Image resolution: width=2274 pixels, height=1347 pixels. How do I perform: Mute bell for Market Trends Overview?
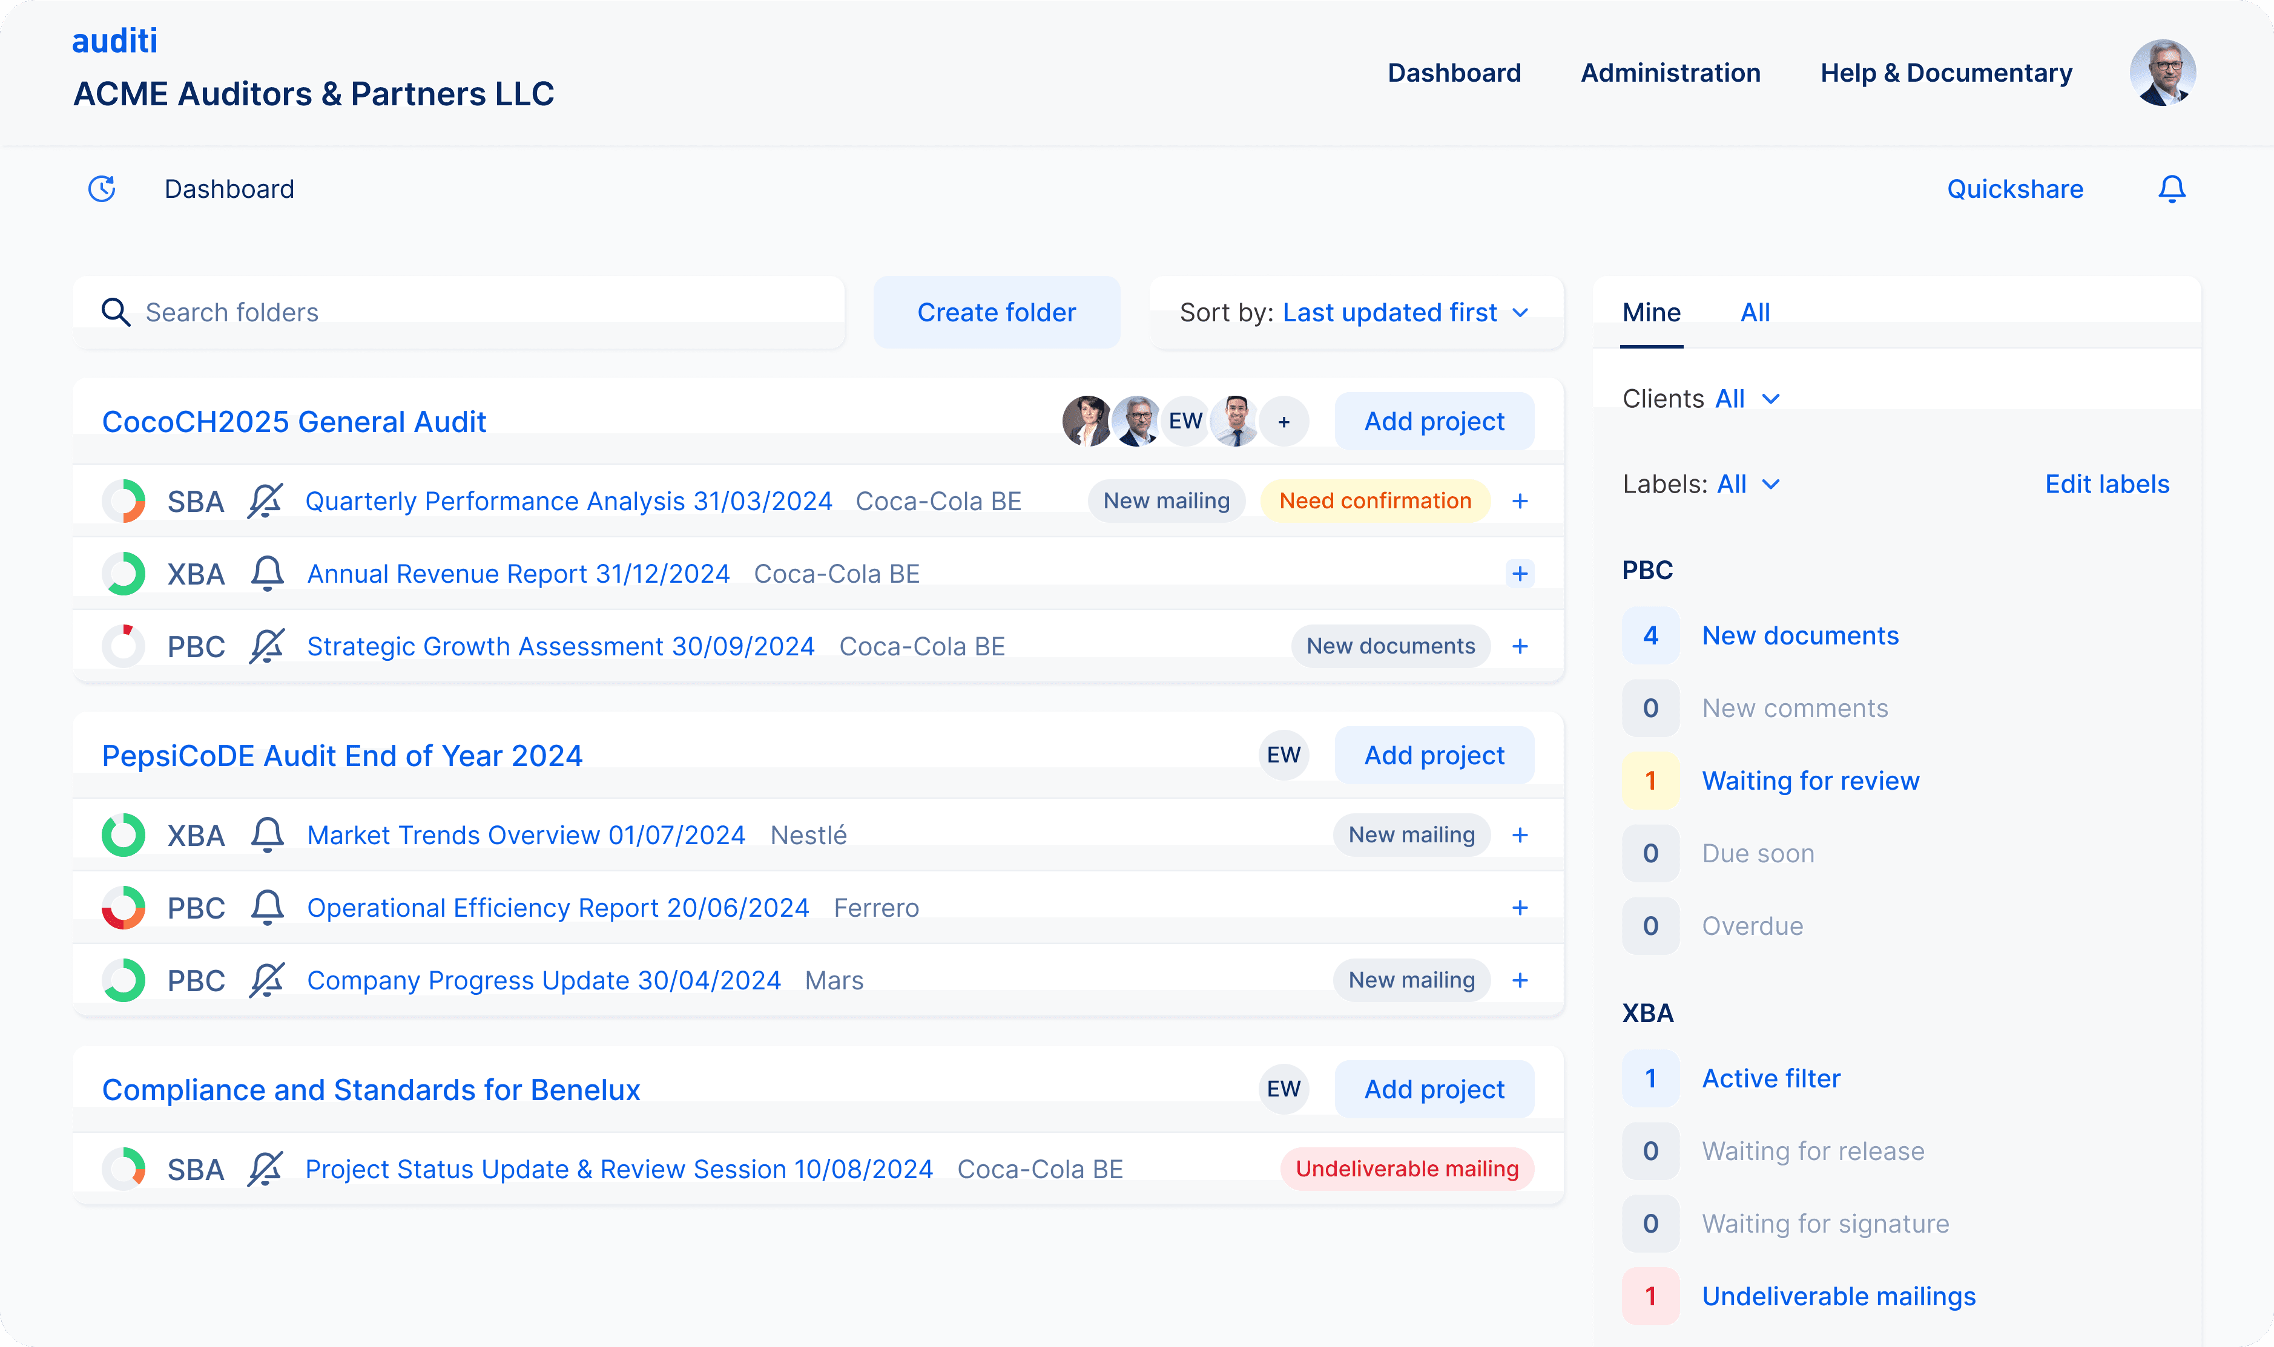click(x=267, y=835)
